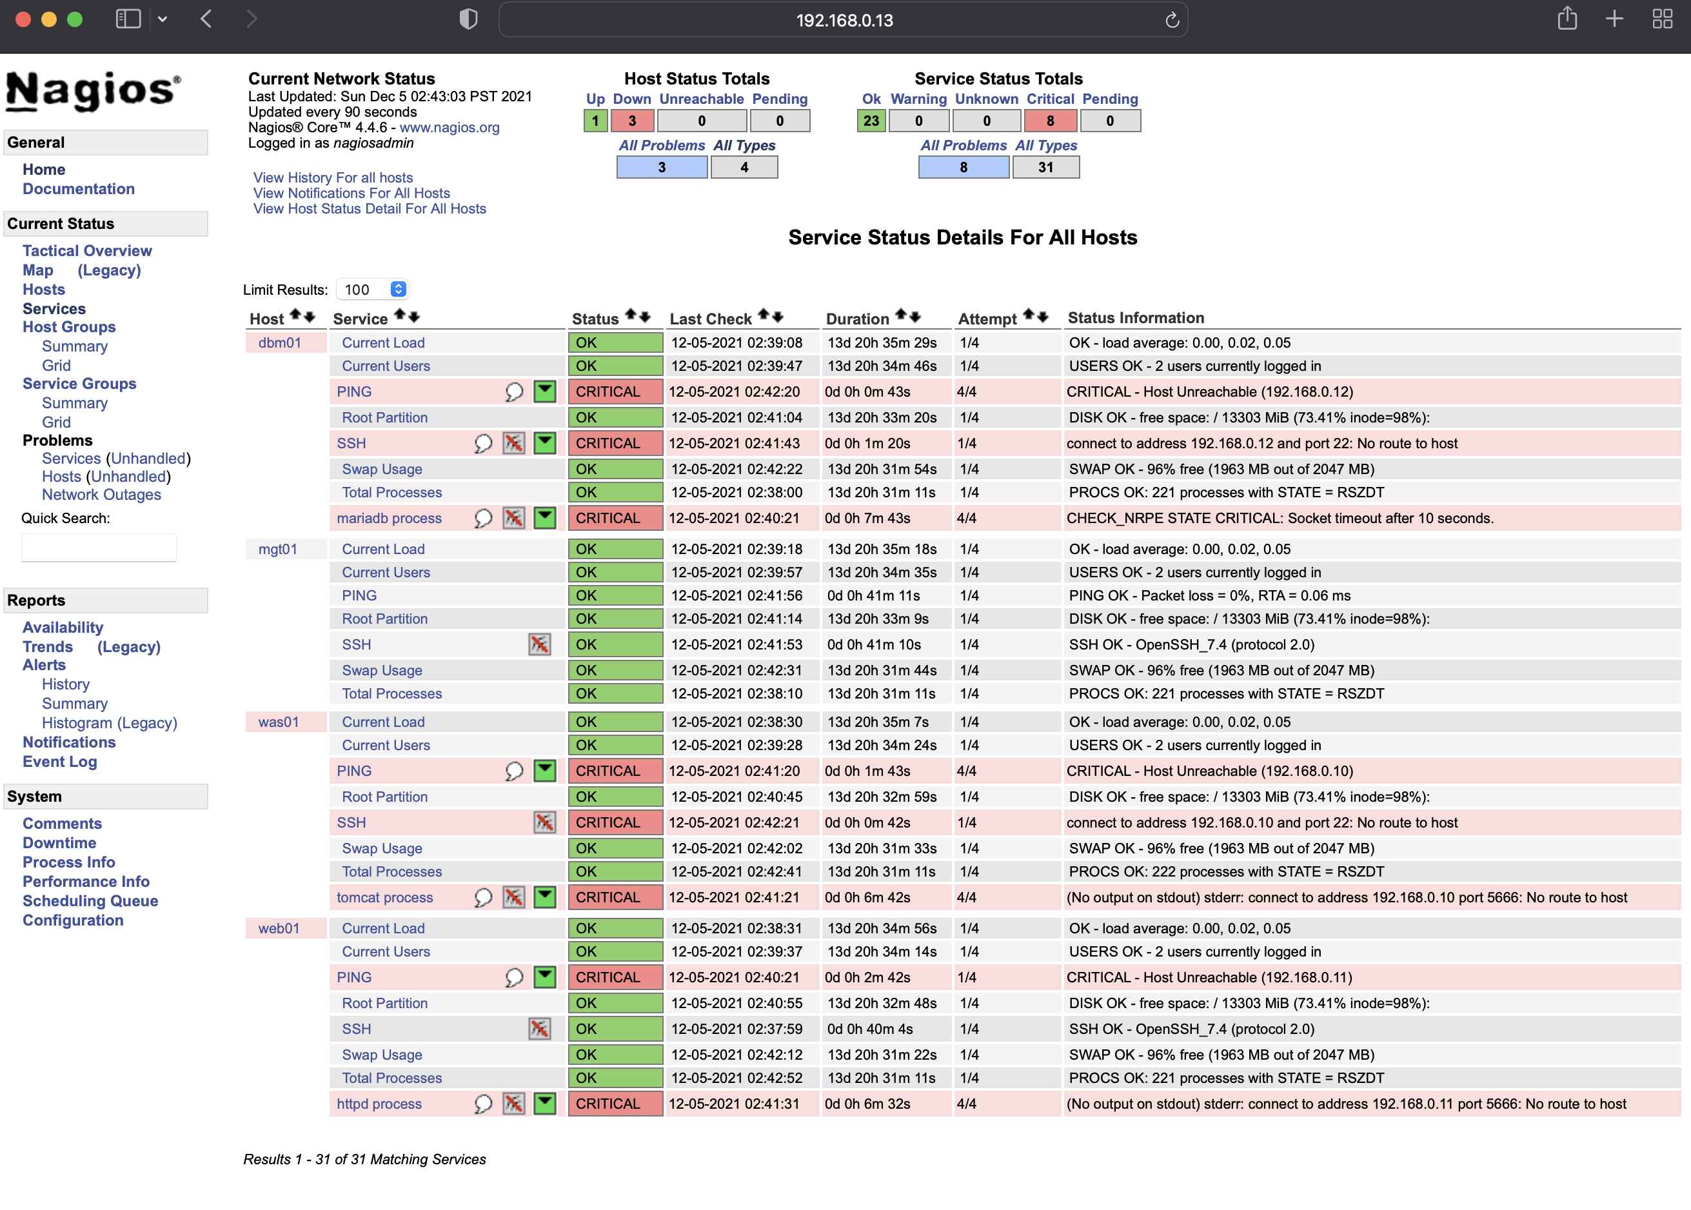
Task: Open Event Log from the sidebar
Action: click(59, 762)
